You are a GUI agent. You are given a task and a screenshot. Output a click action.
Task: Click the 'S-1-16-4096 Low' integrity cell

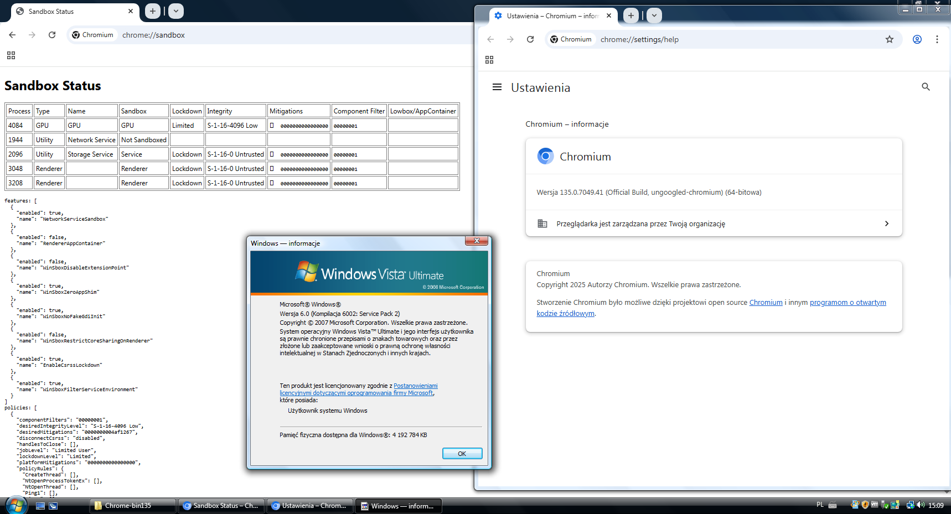coord(235,126)
